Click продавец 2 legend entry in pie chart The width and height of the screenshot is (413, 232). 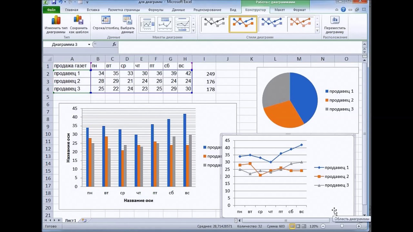[x=339, y=100]
